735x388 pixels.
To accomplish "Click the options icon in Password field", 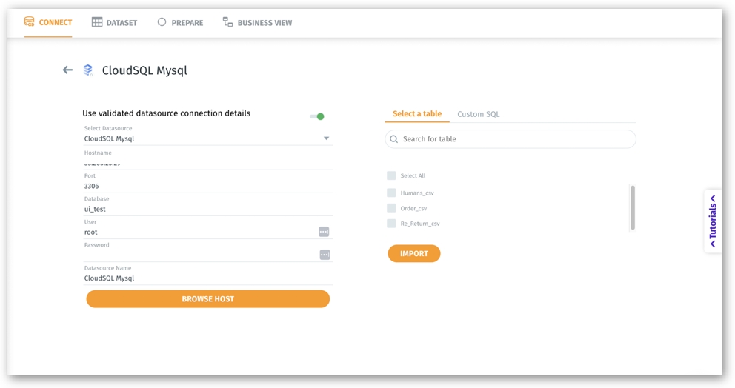I will 324,255.
